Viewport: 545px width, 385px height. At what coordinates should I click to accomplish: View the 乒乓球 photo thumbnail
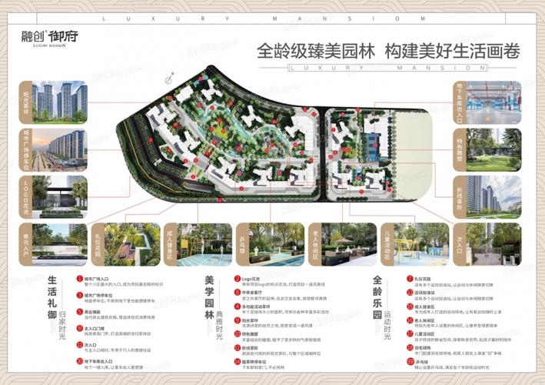tap(271, 244)
